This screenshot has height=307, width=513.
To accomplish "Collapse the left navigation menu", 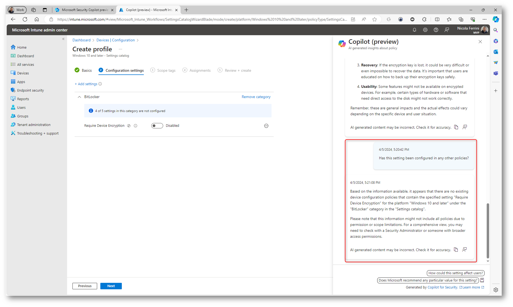I will [63, 39].
